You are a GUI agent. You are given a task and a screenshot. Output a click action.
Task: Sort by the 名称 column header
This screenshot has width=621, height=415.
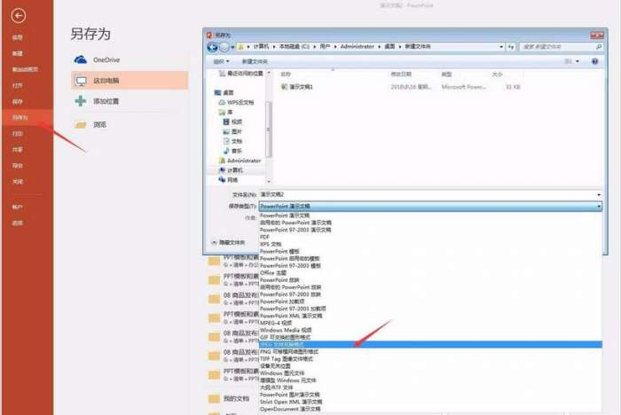click(x=286, y=74)
